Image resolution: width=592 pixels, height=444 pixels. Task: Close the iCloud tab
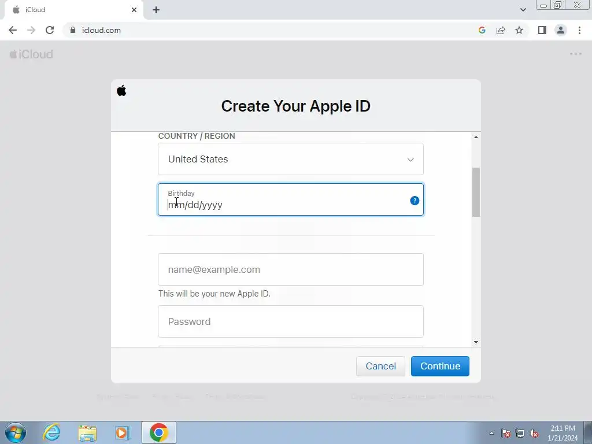tap(134, 10)
